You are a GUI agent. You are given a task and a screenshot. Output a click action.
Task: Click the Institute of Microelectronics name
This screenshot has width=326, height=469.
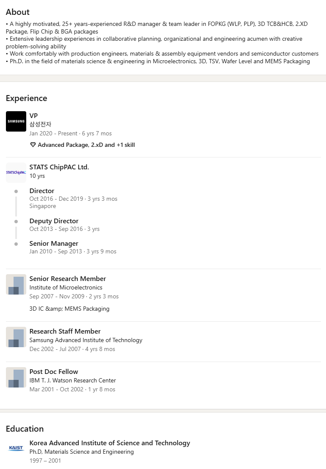(x=66, y=287)
